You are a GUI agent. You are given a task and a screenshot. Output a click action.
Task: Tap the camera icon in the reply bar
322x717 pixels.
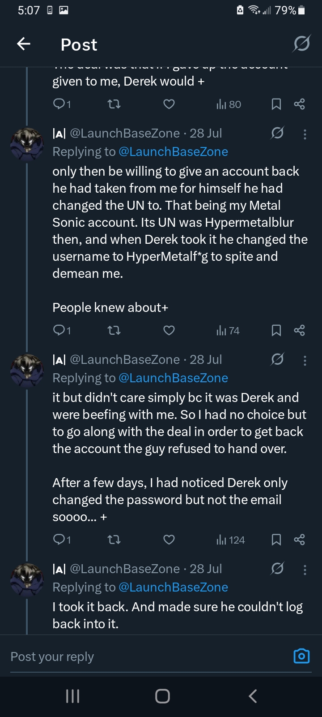tap(301, 656)
